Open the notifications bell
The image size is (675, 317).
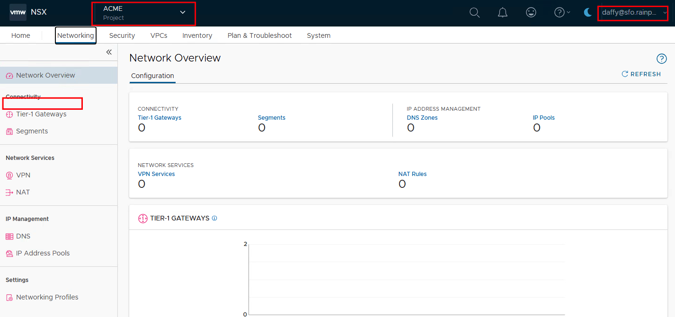pyautogui.click(x=503, y=13)
